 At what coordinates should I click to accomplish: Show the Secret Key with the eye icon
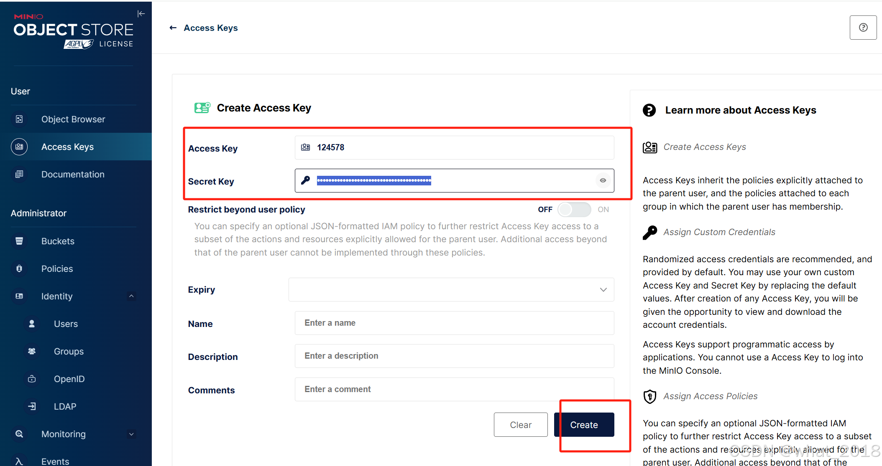pos(603,180)
